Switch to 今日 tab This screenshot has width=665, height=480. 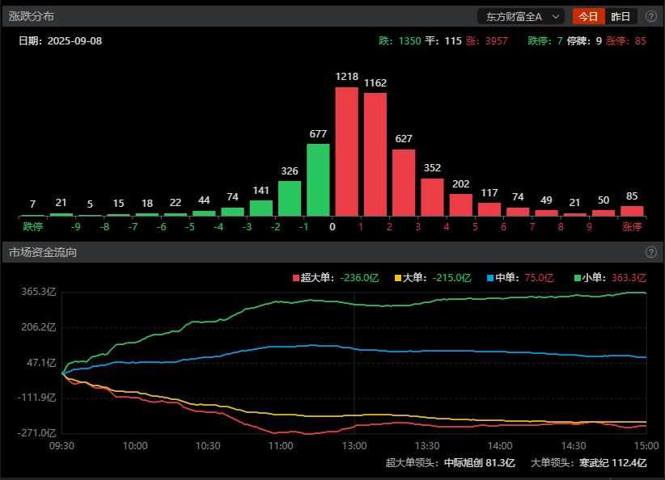[588, 16]
